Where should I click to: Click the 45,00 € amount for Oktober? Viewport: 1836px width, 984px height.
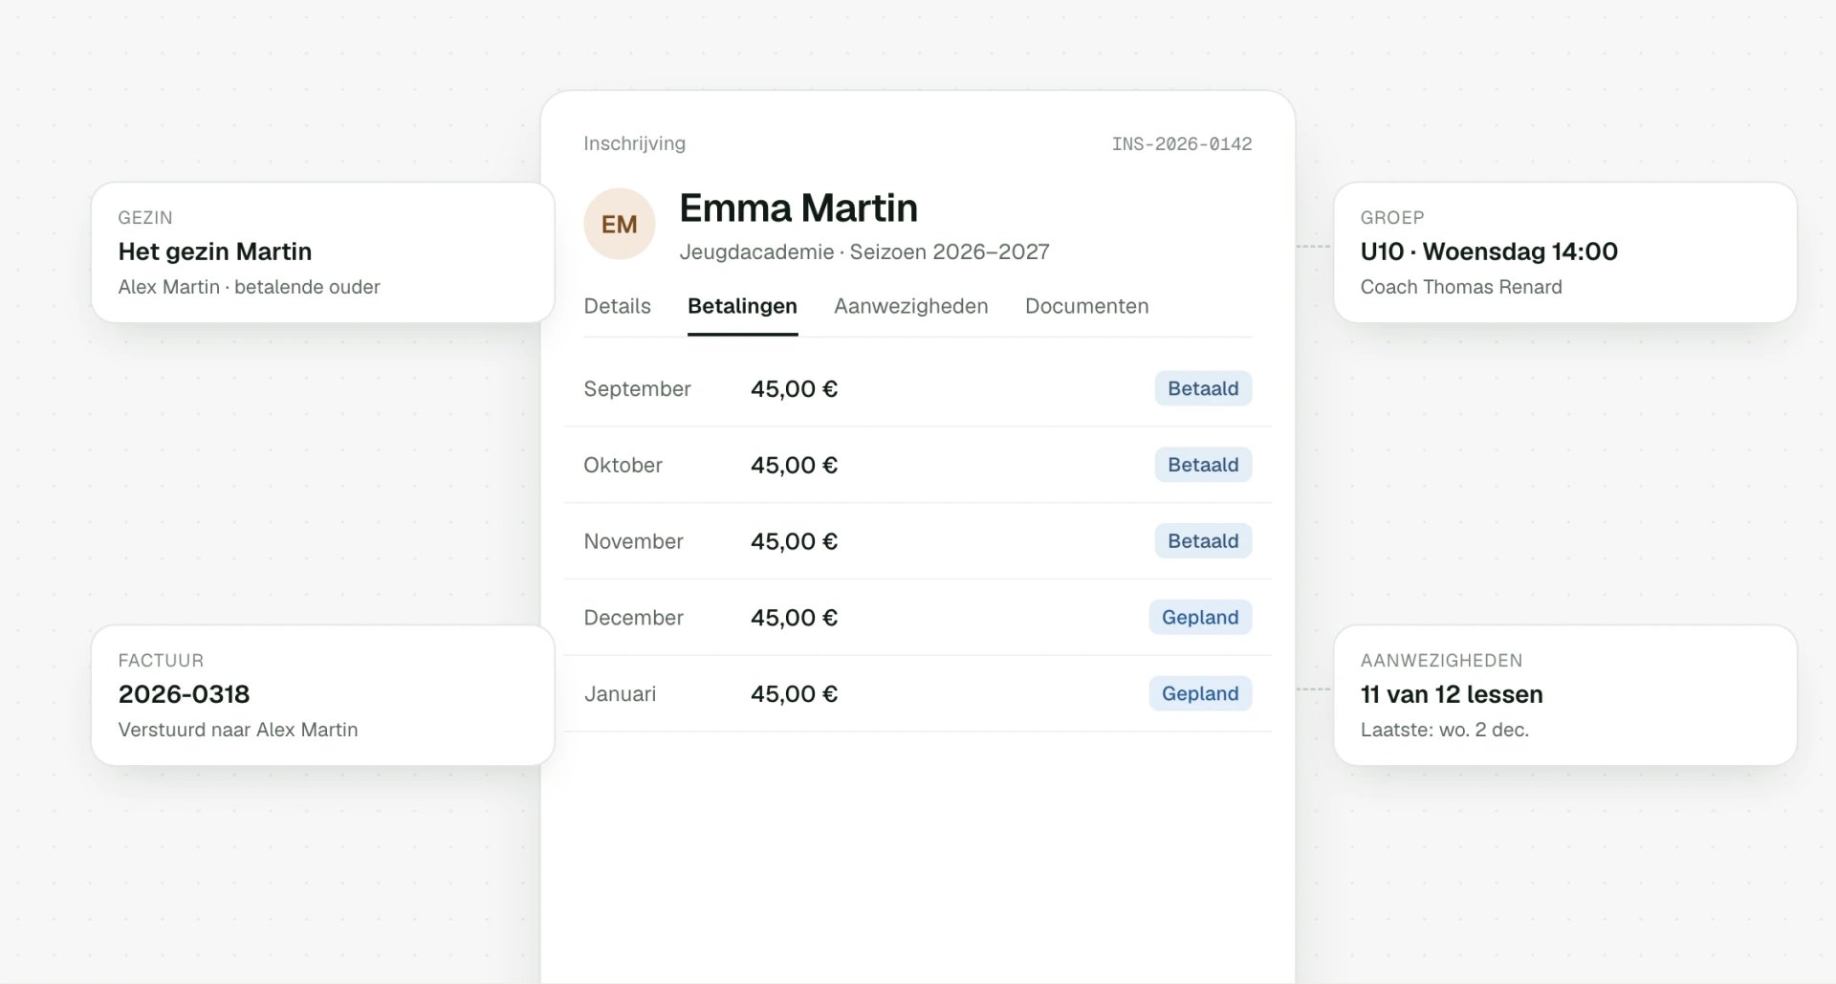[794, 465]
